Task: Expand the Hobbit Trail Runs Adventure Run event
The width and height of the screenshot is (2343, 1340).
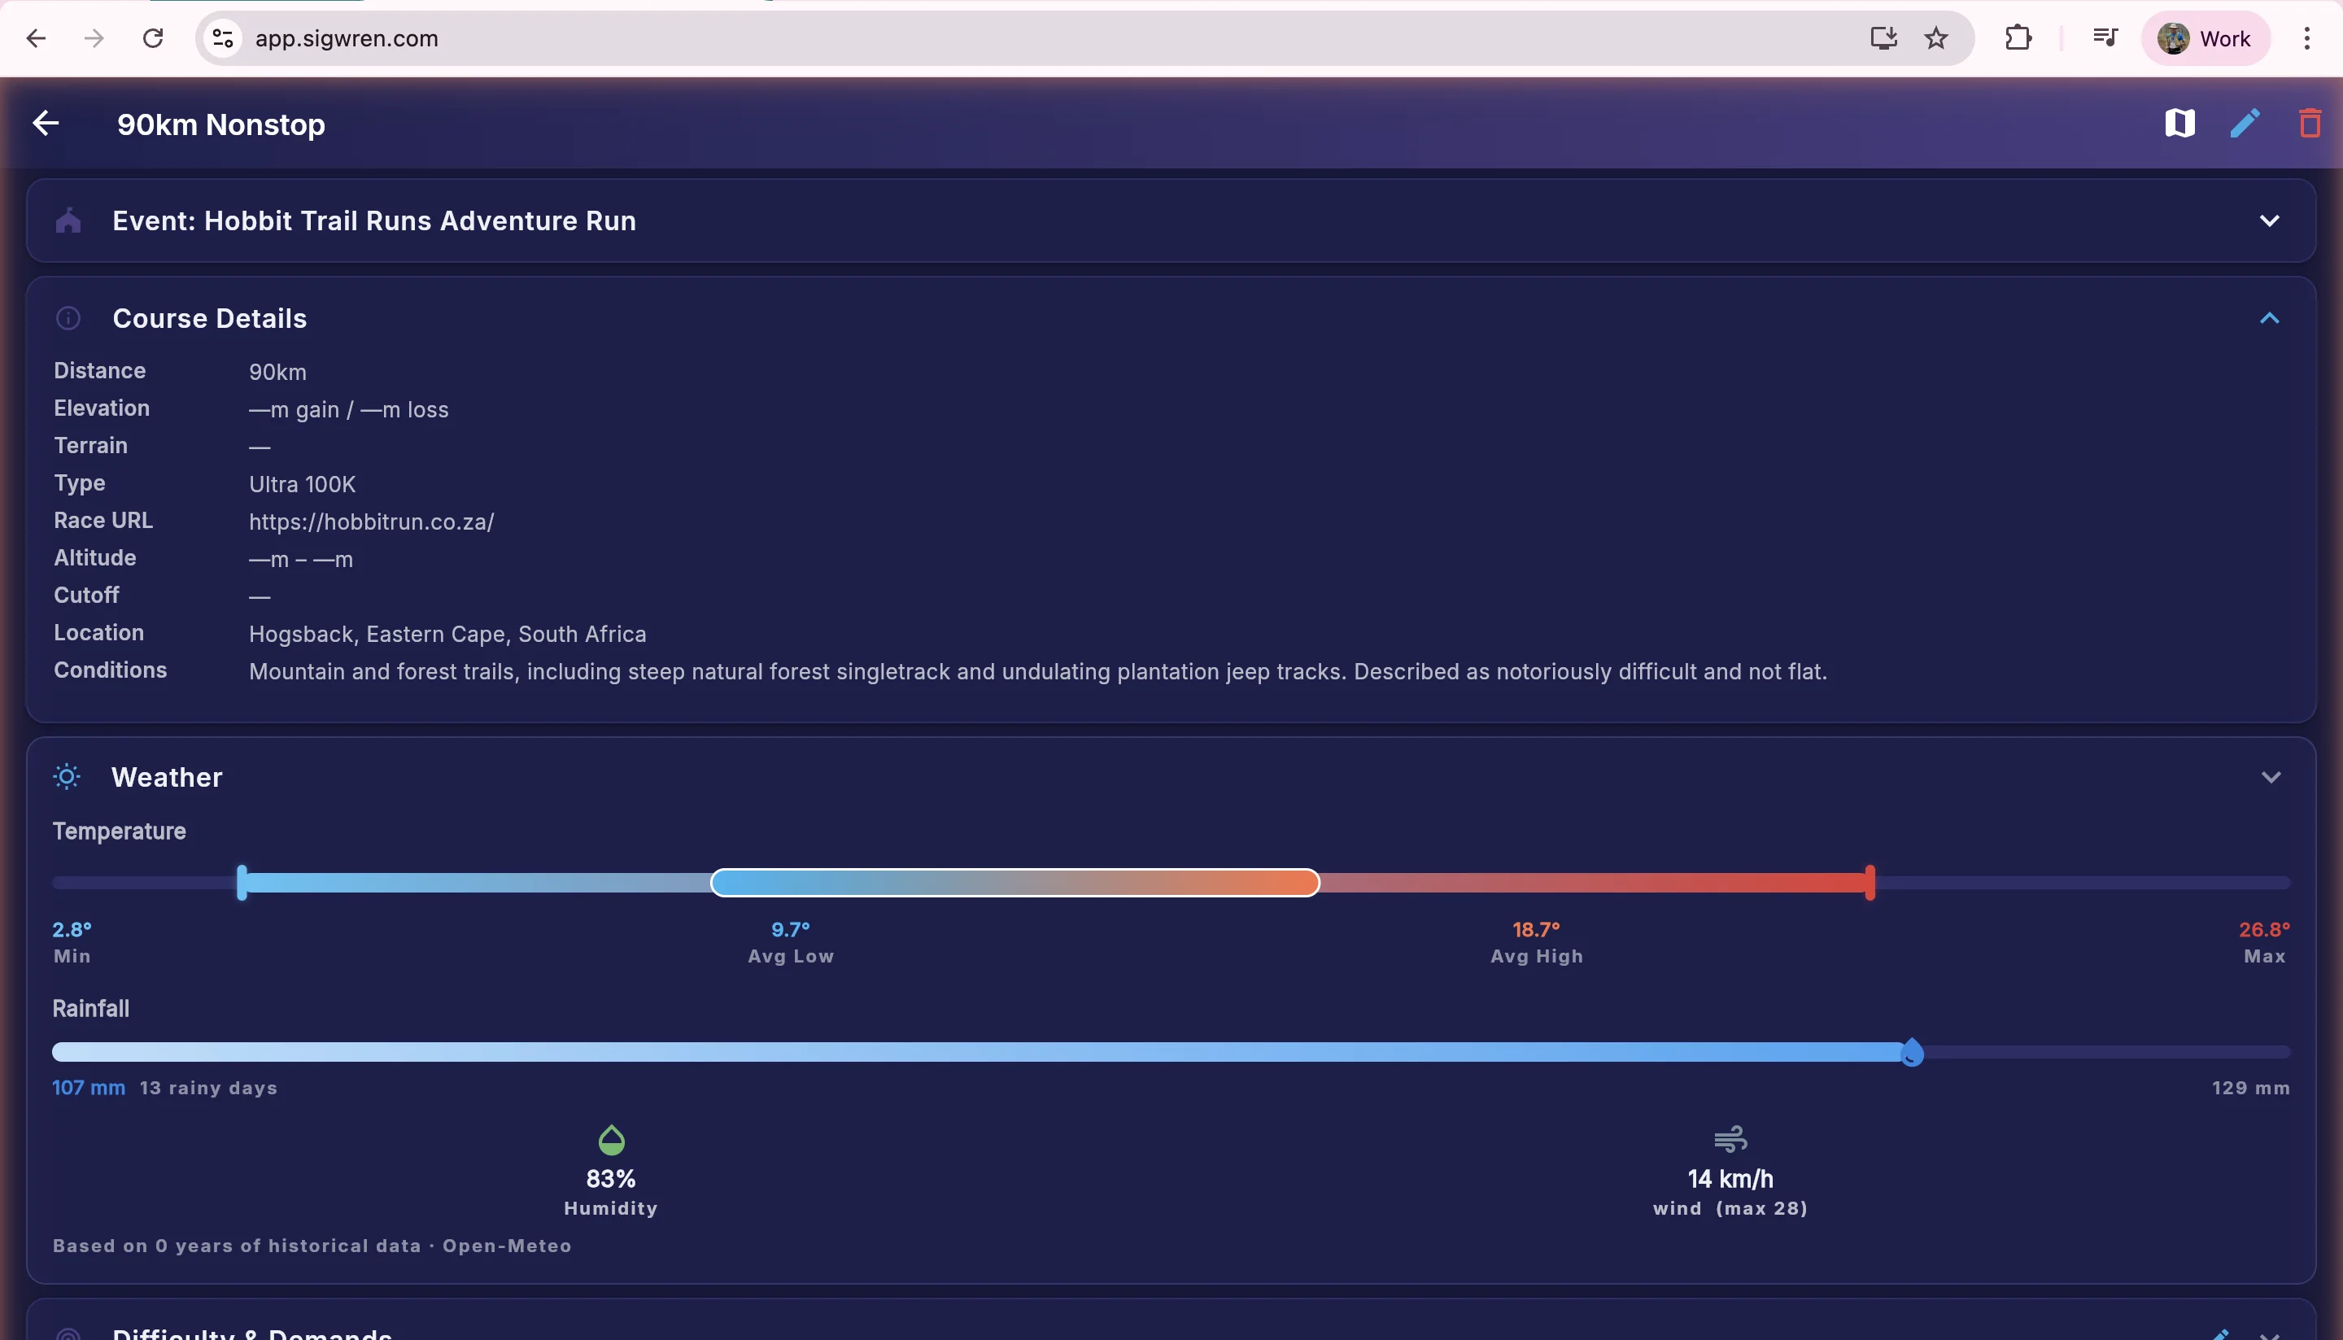Action: (x=2270, y=220)
